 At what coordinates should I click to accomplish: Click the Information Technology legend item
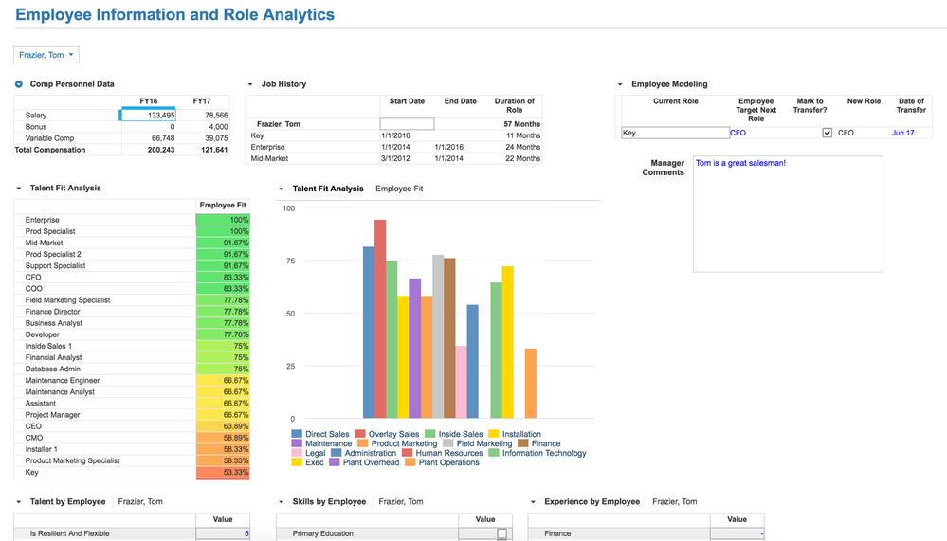537,453
